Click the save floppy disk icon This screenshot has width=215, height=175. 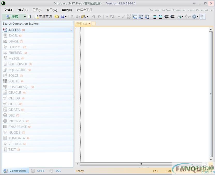[63, 17]
